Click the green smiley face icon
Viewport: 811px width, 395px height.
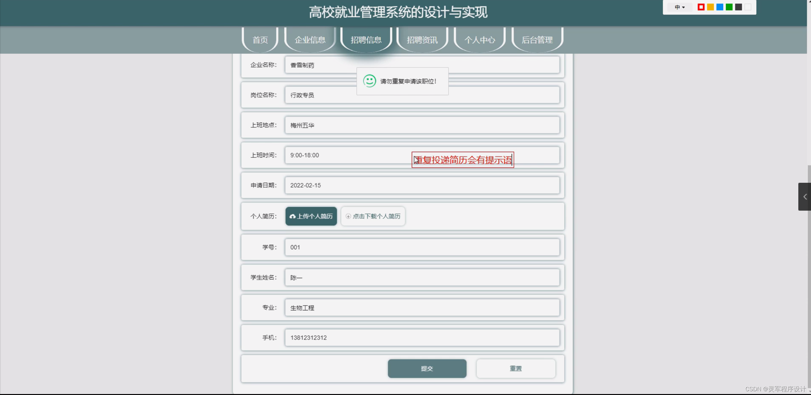click(369, 81)
